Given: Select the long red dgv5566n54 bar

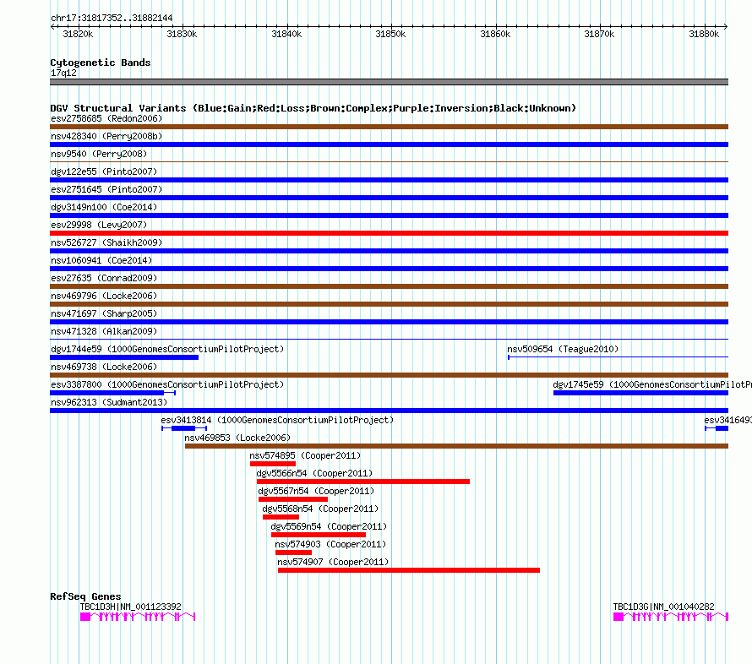Looking at the screenshot, I should [x=363, y=482].
